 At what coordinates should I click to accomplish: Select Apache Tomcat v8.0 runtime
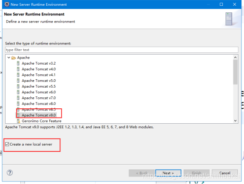[39, 104]
